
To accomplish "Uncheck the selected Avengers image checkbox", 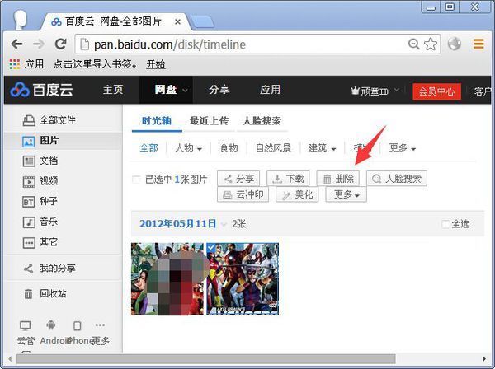I will 211,249.
